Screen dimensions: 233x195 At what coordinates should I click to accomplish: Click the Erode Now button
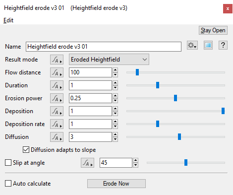coord(116,184)
